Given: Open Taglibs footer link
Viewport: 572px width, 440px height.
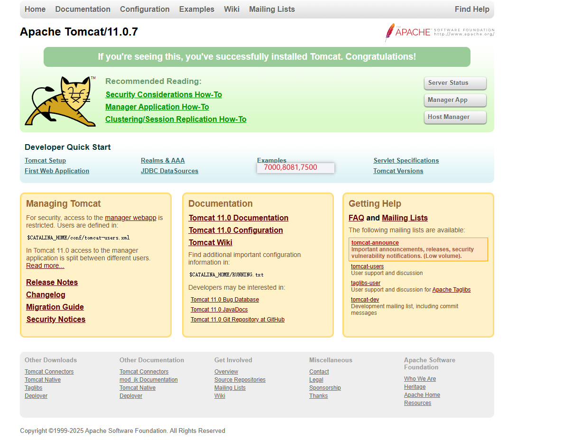Looking at the screenshot, I should pyautogui.click(x=34, y=388).
